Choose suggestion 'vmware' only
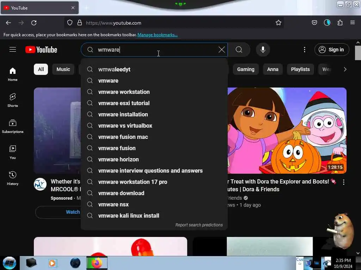The height and width of the screenshot is (270, 361). tap(154, 81)
